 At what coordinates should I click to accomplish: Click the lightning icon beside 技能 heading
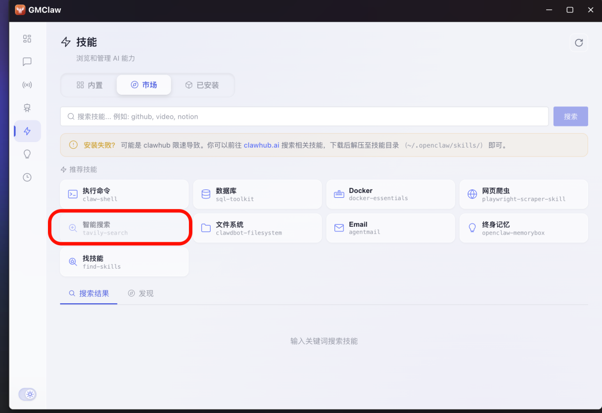click(66, 42)
